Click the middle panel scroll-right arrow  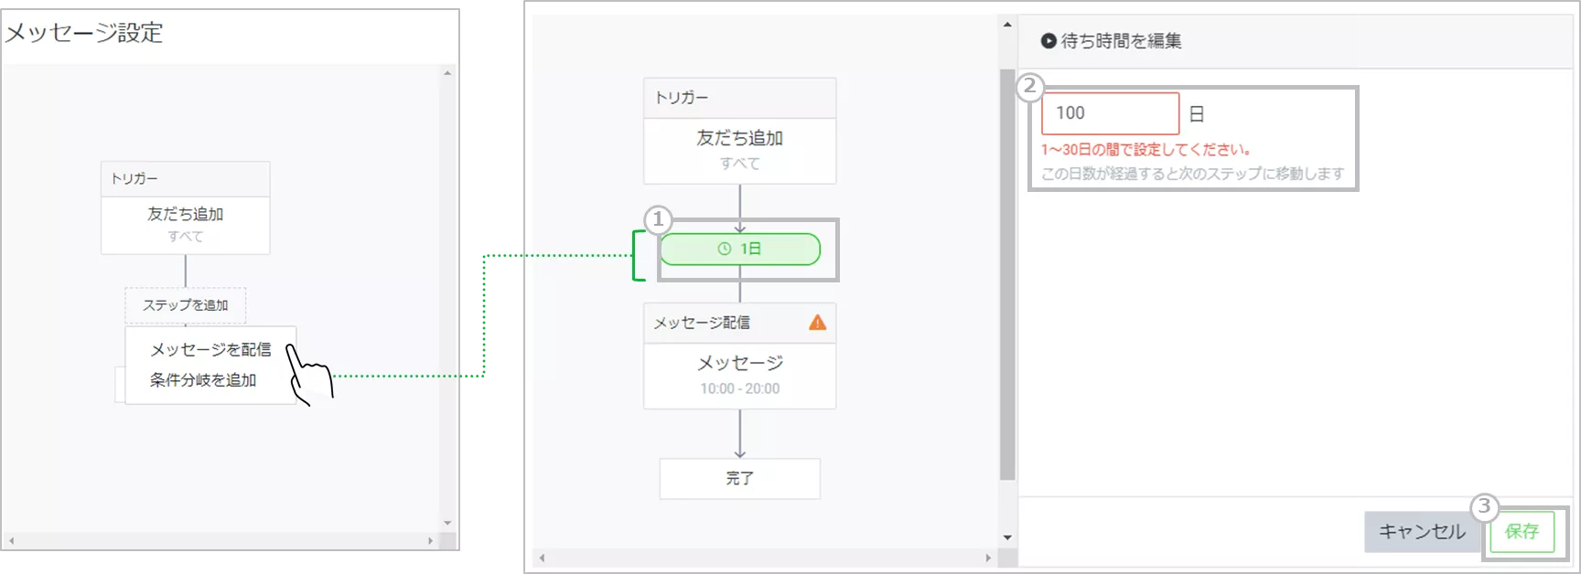point(987,558)
